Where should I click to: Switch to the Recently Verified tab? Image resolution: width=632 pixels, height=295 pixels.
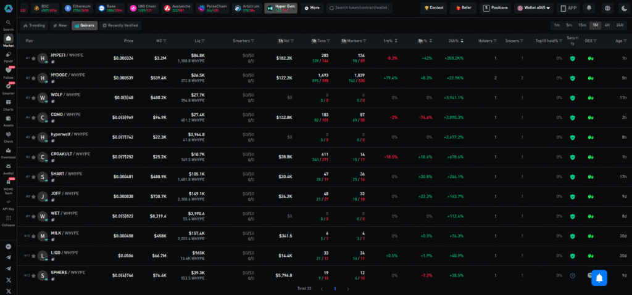click(x=120, y=25)
